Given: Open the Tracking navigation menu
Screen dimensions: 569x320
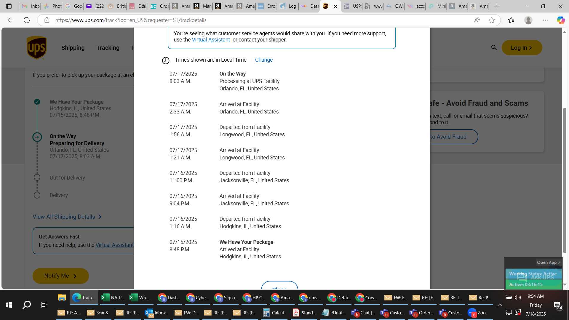Looking at the screenshot, I should click(108, 48).
